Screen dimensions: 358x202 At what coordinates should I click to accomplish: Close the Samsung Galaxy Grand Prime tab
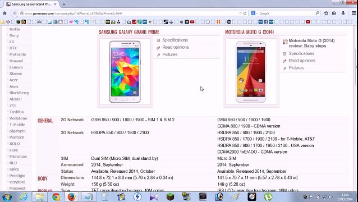point(55,4)
